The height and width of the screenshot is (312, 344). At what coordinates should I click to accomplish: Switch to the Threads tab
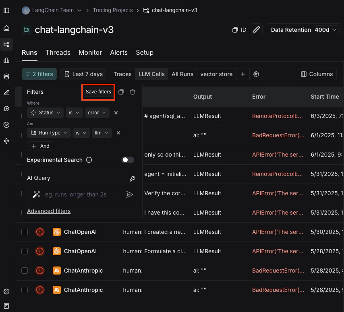point(58,53)
